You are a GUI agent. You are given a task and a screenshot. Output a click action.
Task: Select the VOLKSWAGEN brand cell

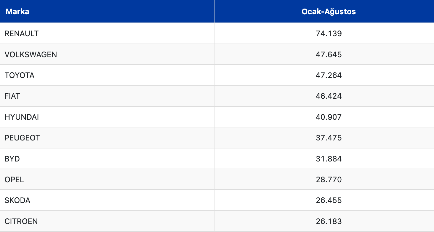(31, 55)
